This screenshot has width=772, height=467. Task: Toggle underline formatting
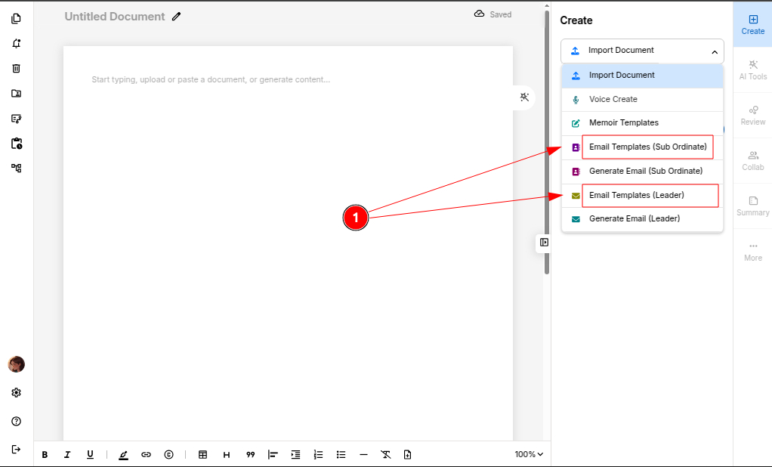coord(90,455)
